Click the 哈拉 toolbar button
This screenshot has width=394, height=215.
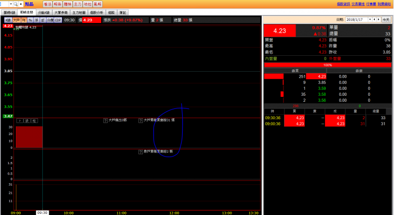click(88, 4)
